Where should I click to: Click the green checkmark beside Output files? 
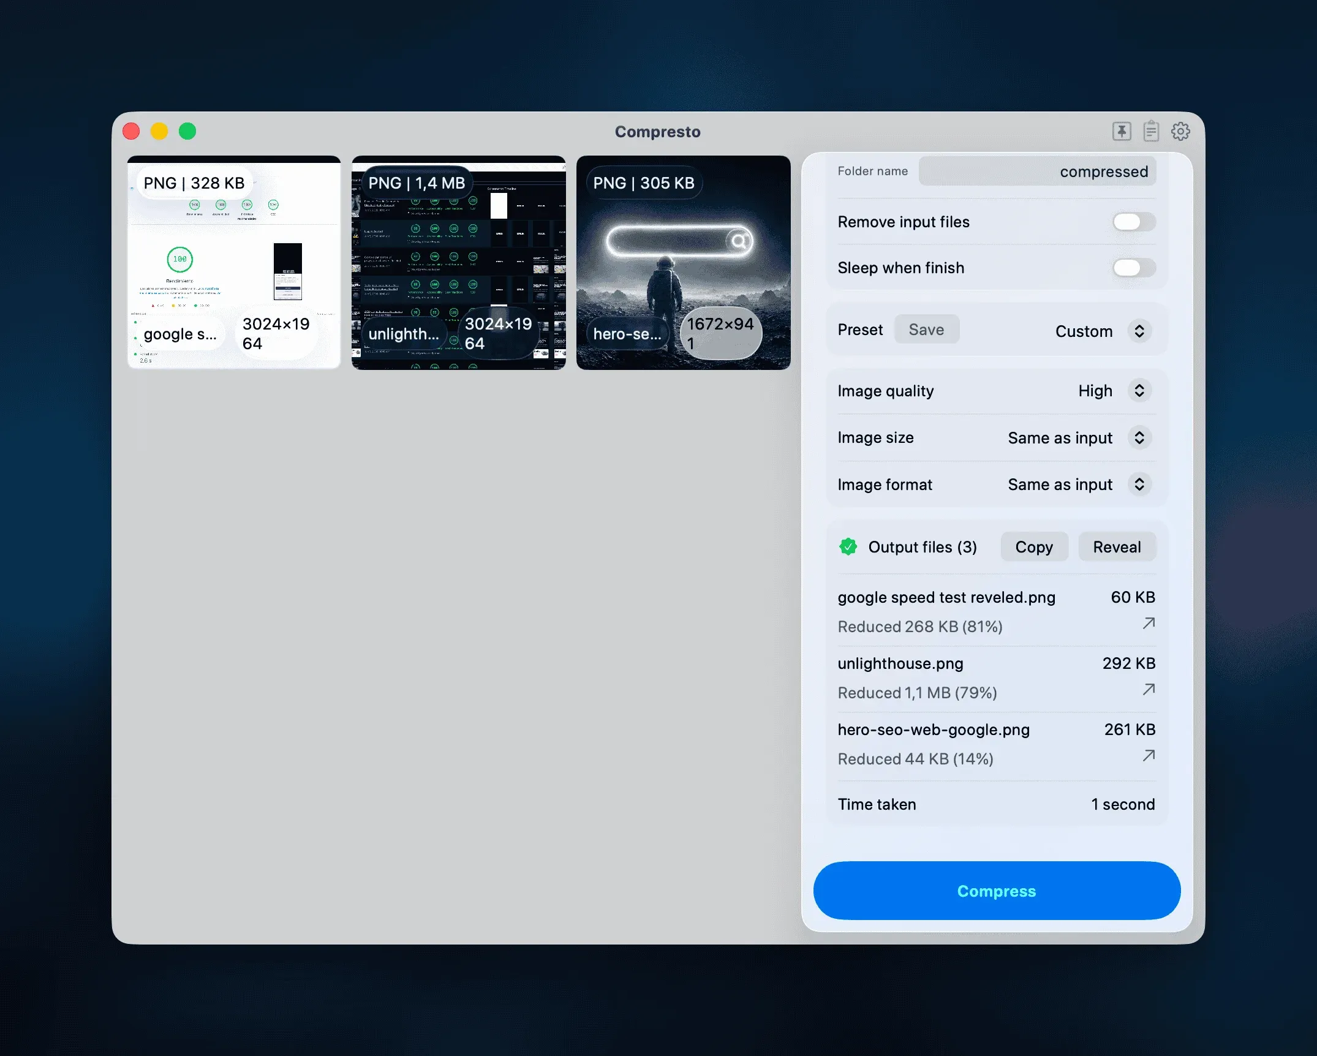[x=848, y=546]
